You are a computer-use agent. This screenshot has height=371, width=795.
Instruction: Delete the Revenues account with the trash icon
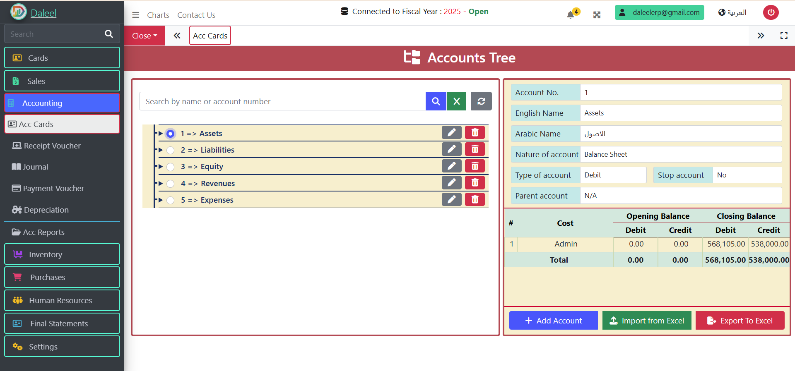pyautogui.click(x=475, y=183)
